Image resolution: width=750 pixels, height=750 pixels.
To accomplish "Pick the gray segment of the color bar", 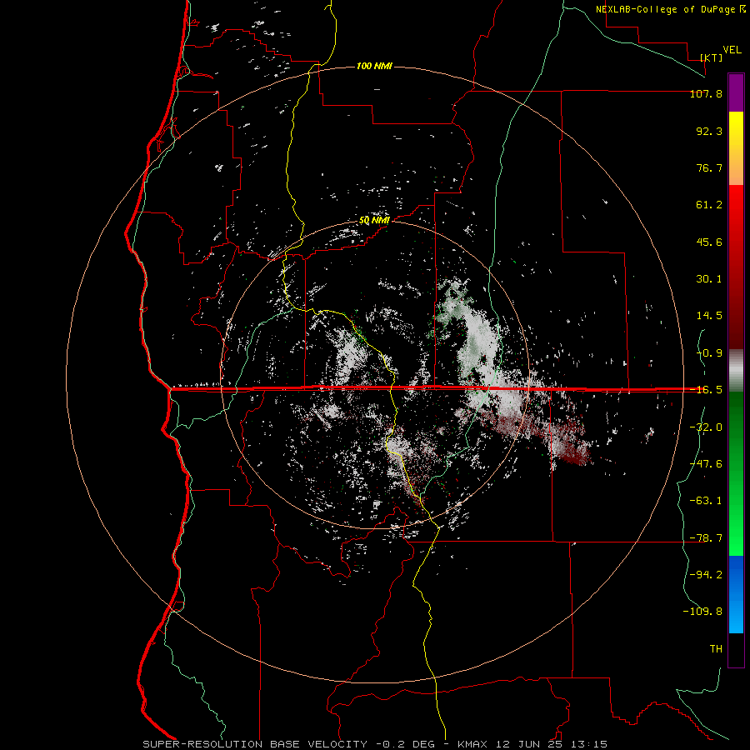I will 736,370.
